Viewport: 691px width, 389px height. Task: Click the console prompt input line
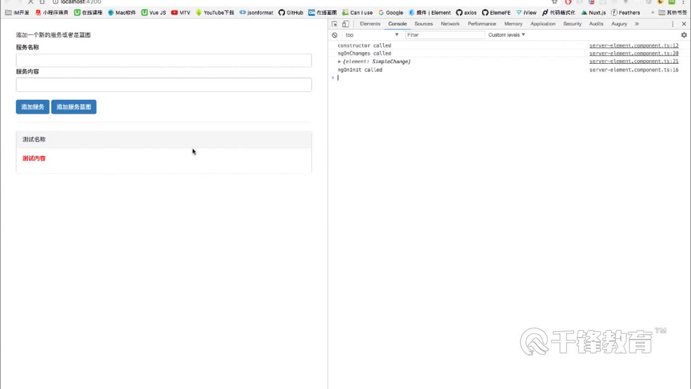click(x=510, y=78)
